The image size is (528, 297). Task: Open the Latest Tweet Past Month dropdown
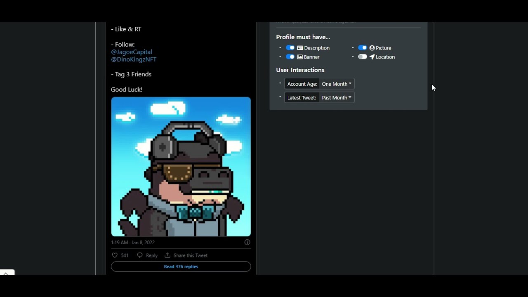pos(337,98)
